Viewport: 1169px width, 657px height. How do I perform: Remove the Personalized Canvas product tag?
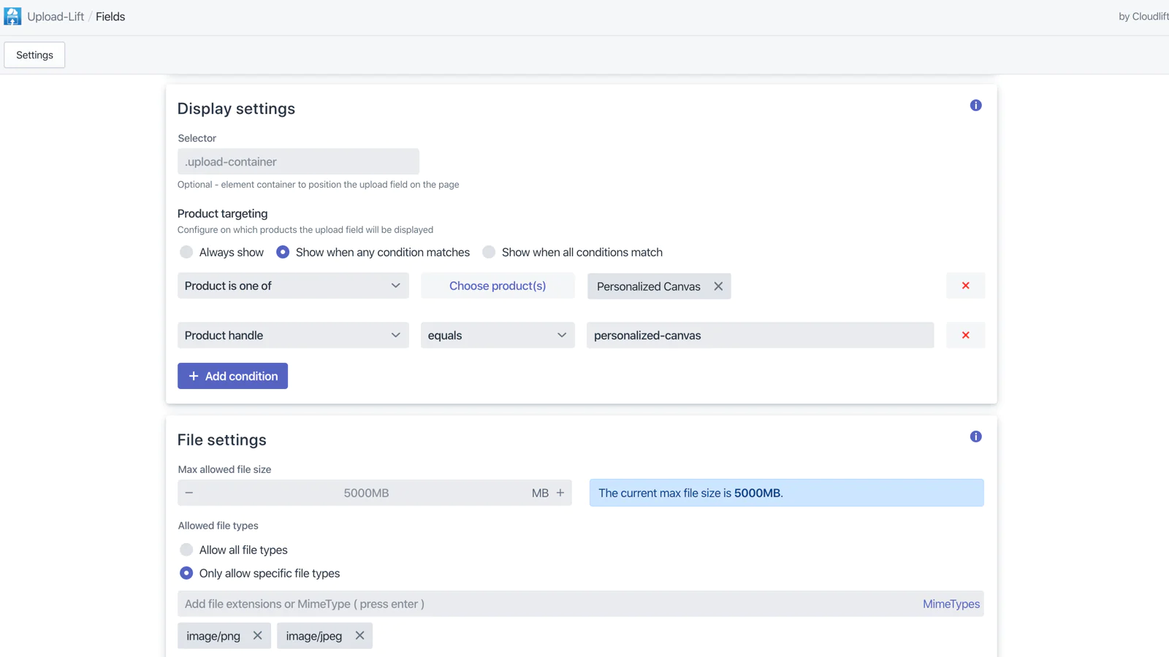click(x=718, y=286)
